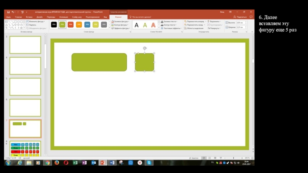
Task: Fit slide to window icon
Action: (253, 158)
